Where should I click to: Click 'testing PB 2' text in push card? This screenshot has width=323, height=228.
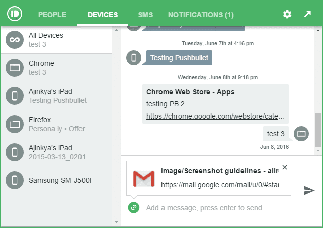click(166, 104)
